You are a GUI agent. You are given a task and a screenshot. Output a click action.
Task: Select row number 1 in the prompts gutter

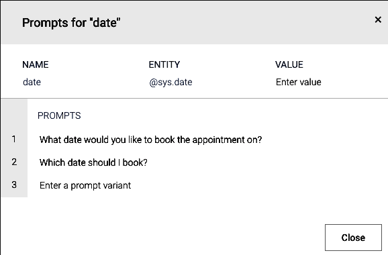[14, 140]
